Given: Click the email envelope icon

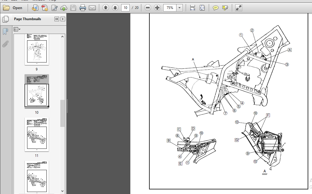Looking at the screenshot, I should [x=92, y=8].
